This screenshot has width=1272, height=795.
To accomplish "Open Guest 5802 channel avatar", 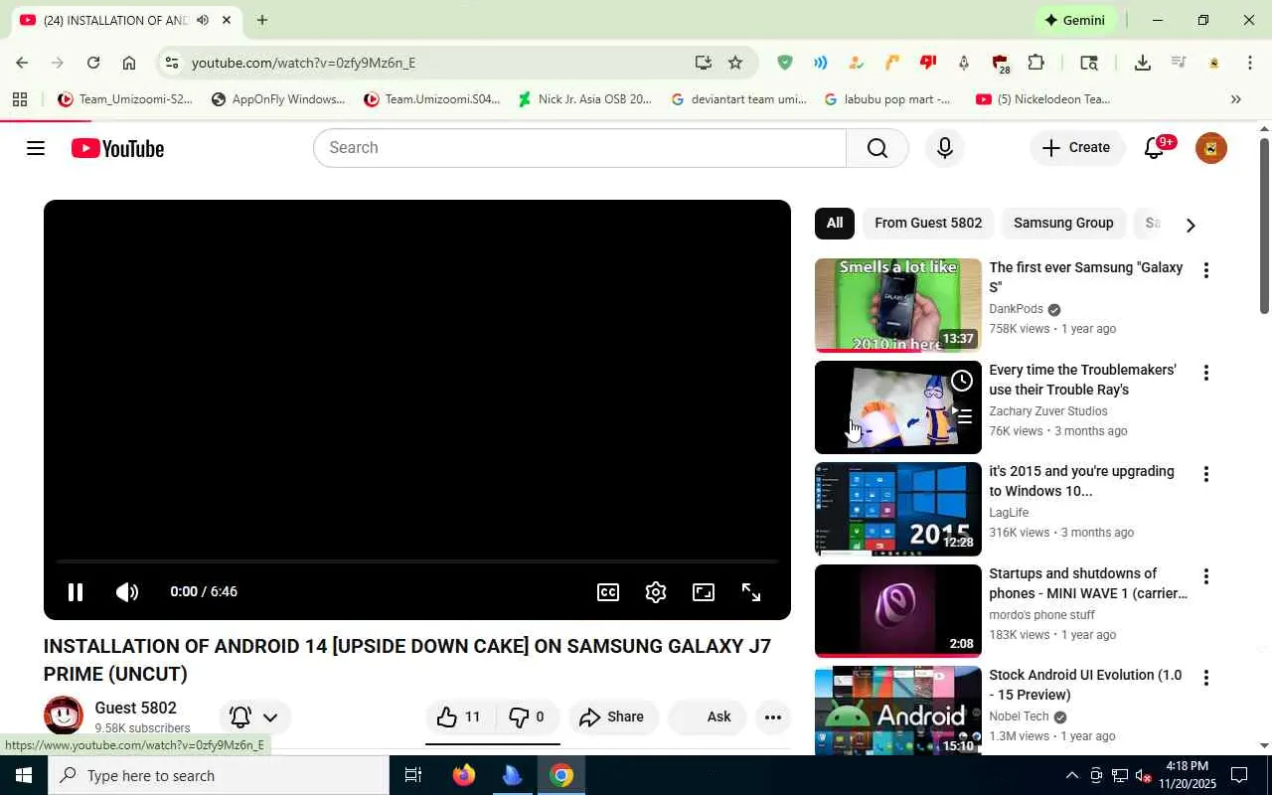I will 64,715.
